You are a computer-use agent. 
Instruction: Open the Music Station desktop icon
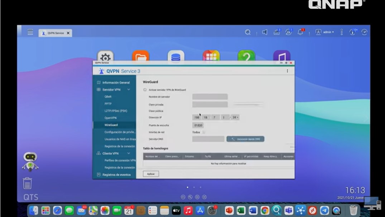[282, 56]
